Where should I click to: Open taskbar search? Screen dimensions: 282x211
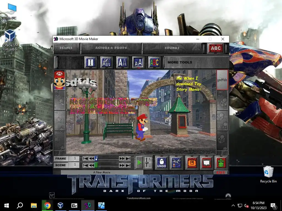(20, 206)
